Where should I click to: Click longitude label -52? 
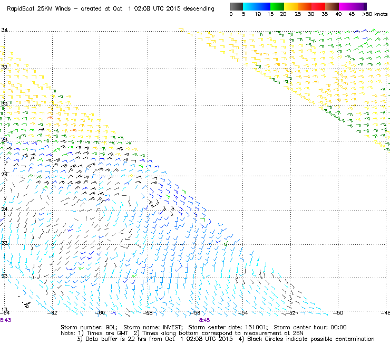click(290, 313)
